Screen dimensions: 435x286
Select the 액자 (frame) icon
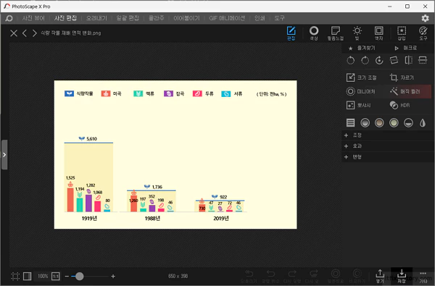click(378, 33)
